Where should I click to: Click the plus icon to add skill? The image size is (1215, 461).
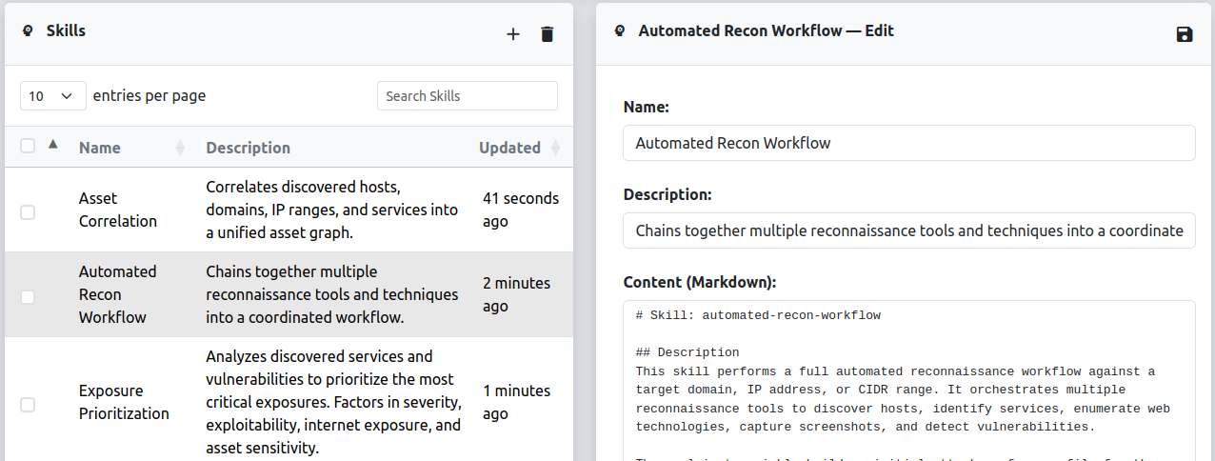[x=513, y=34]
